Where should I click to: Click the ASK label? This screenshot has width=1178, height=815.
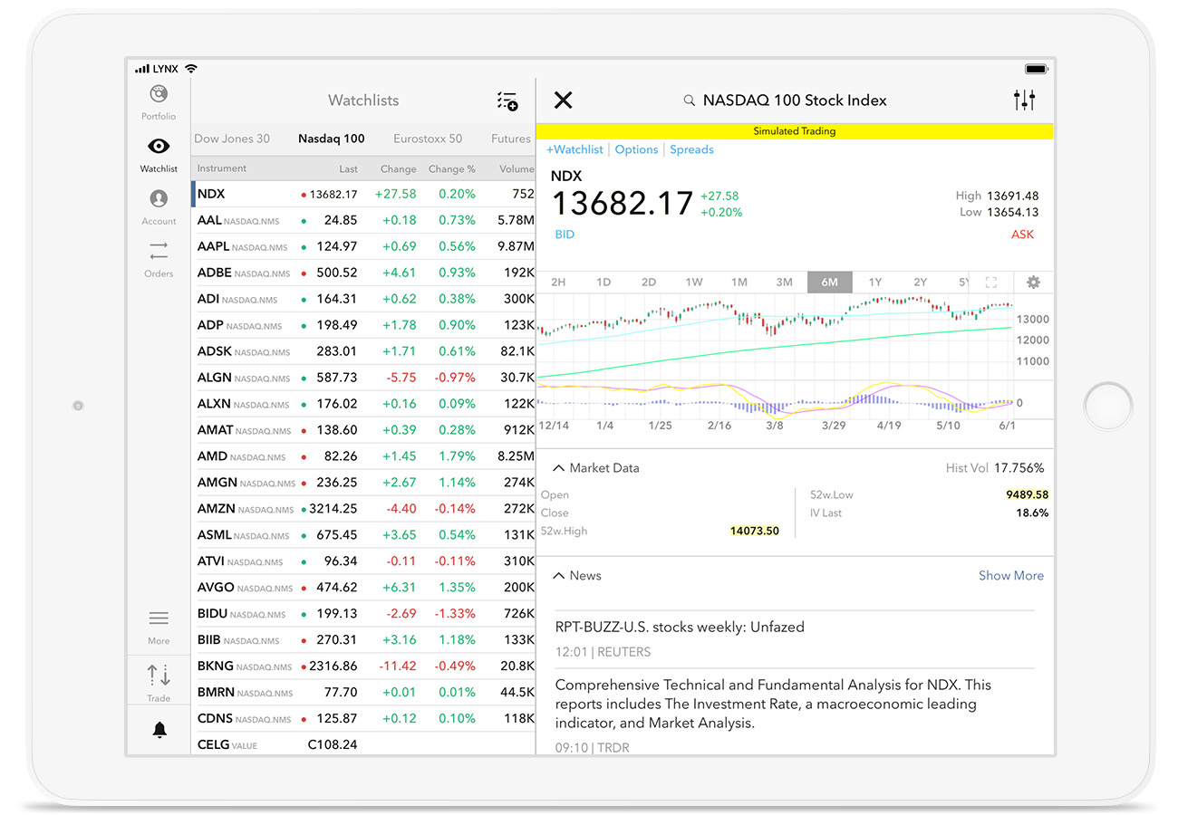point(1023,235)
